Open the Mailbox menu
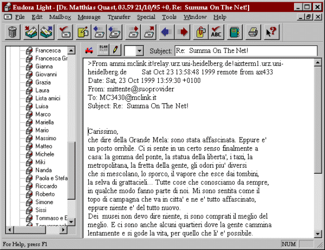Screen dimensions: 325x250 (x=60, y=17)
